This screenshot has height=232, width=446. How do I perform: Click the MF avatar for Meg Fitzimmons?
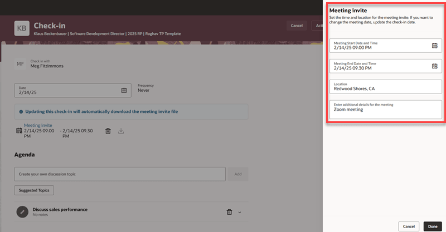[20, 64]
